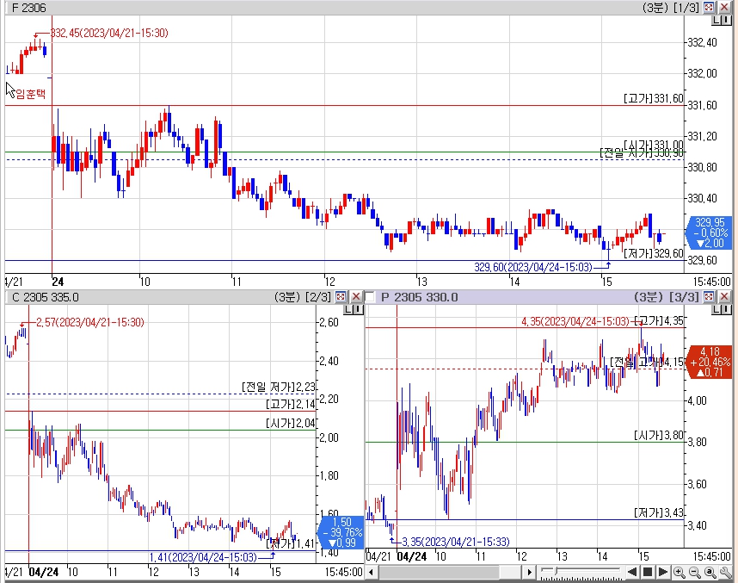Toggle the L scale button in P 2305 chart
Screen dimensions: 738x583
716,309
